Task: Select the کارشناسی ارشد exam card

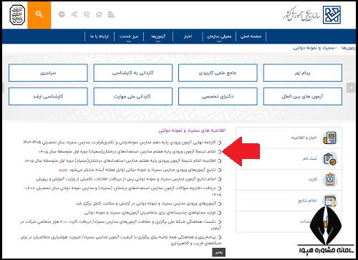Action: point(48,97)
